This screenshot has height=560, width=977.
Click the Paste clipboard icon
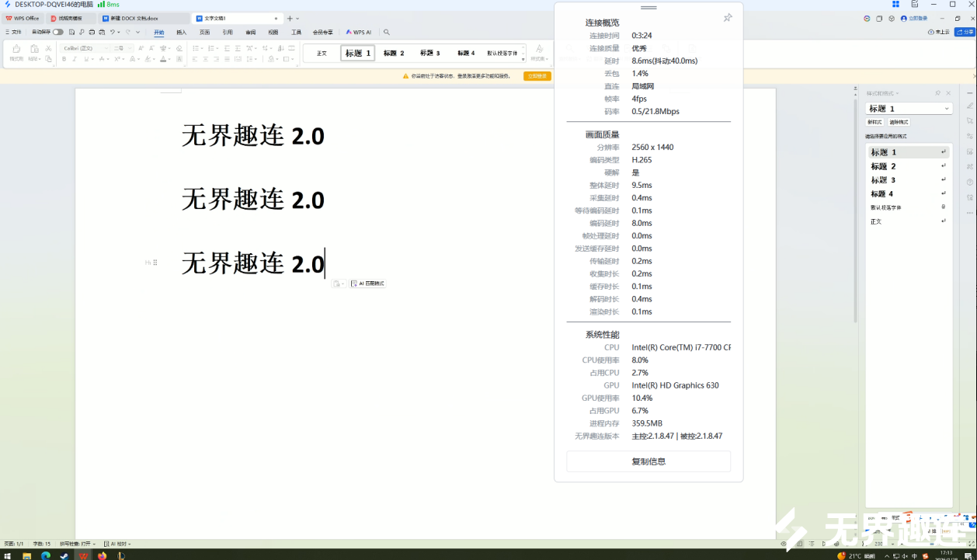pos(34,48)
